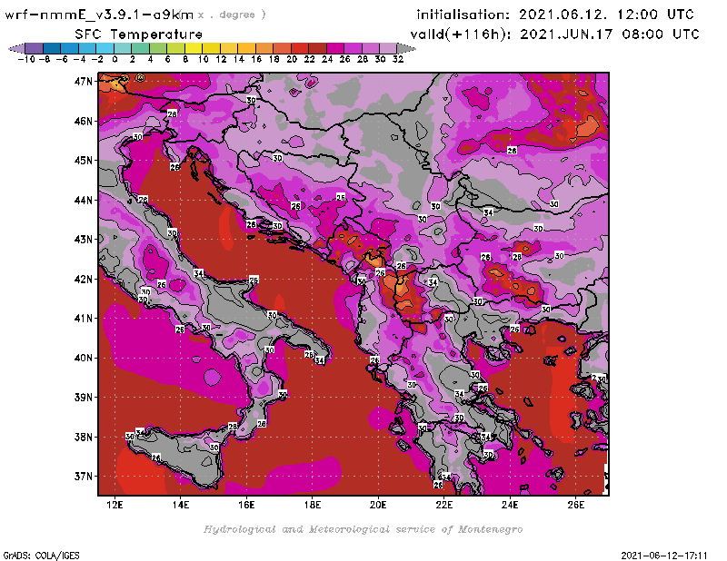This screenshot has width=727, height=561.
Task: Select the 14E longitude label
Action: coord(180,505)
